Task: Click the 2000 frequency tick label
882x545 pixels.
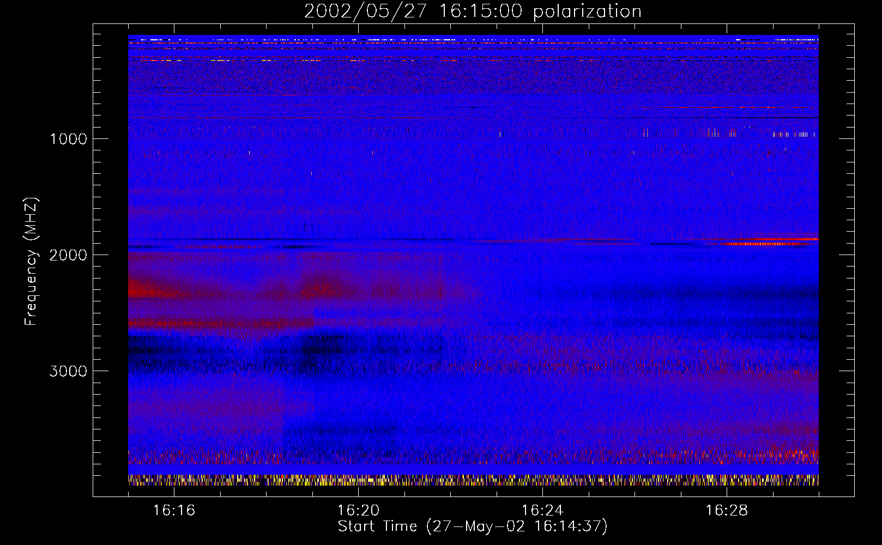Action: point(68,255)
